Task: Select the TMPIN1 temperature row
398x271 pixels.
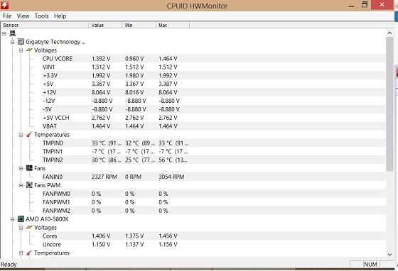Action: (x=213, y=151)
